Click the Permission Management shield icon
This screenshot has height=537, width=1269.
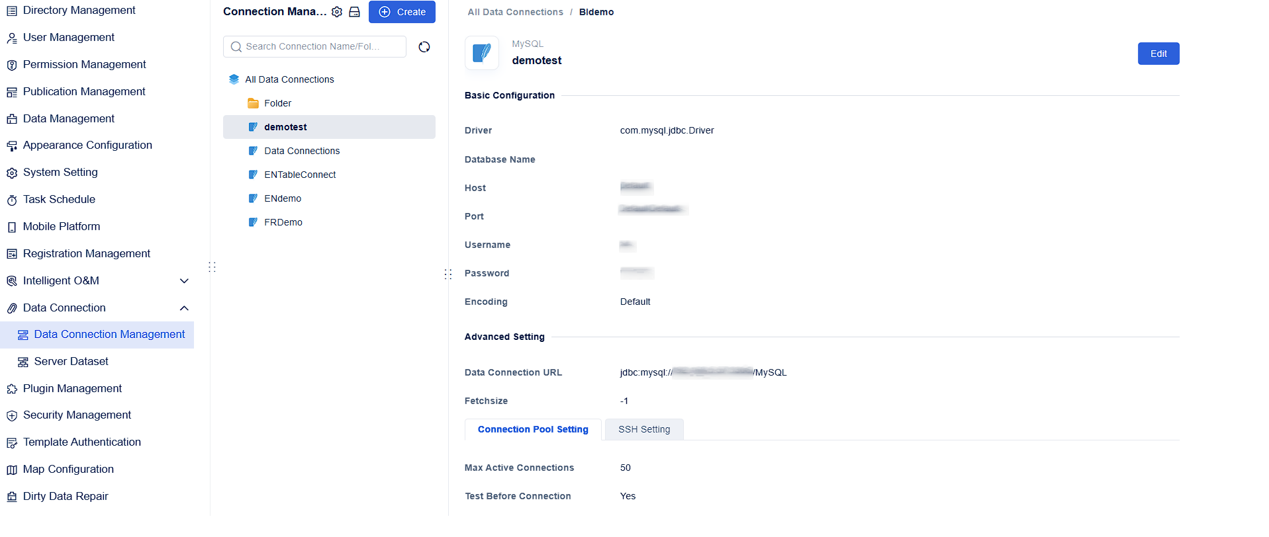click(x=12, y=65)
